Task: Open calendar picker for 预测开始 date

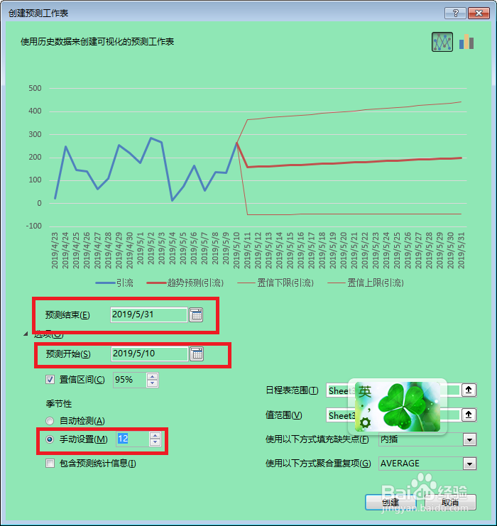Action: 197,354
